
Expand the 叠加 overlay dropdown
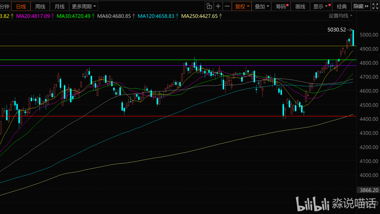[262, 6]
